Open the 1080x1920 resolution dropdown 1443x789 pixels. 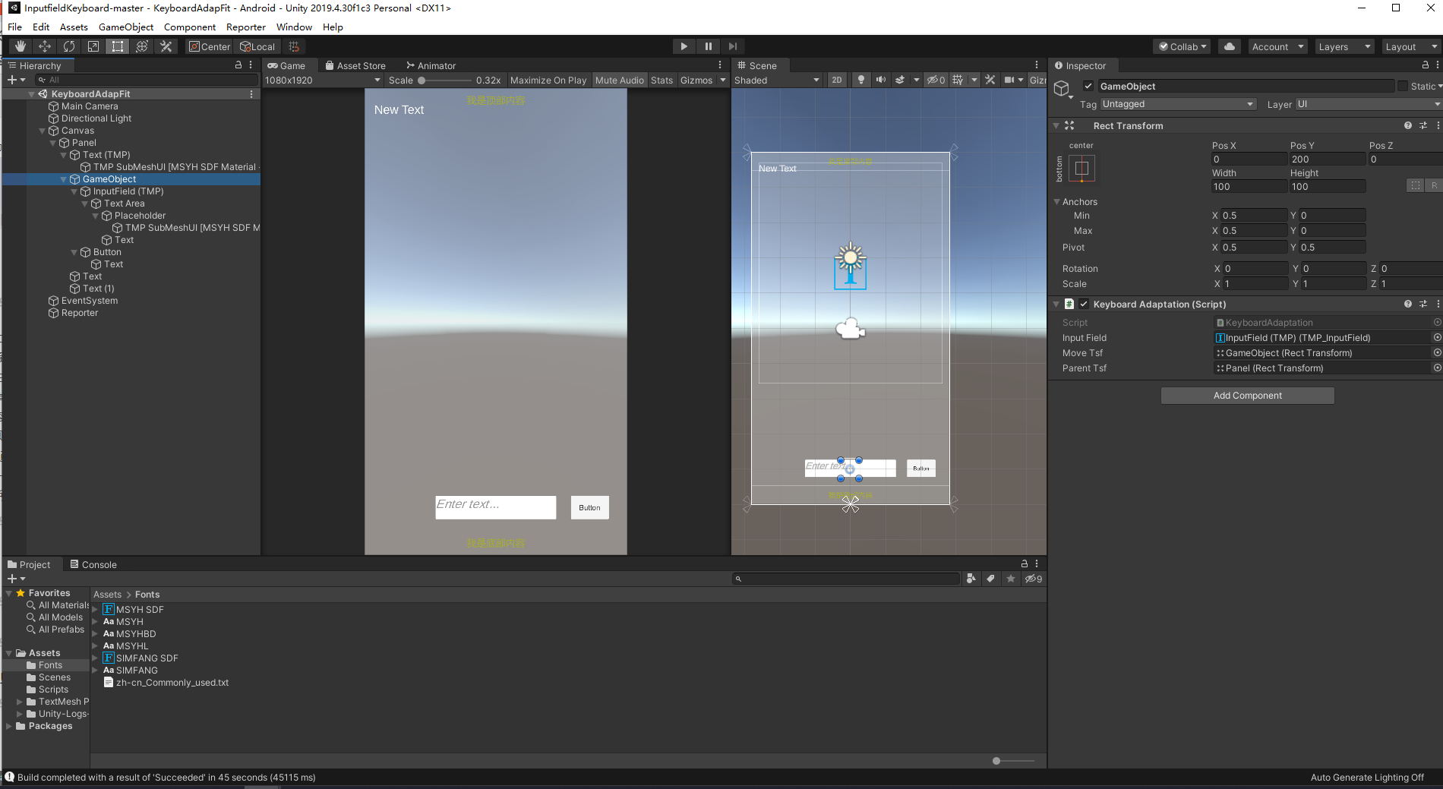[322, 80]
